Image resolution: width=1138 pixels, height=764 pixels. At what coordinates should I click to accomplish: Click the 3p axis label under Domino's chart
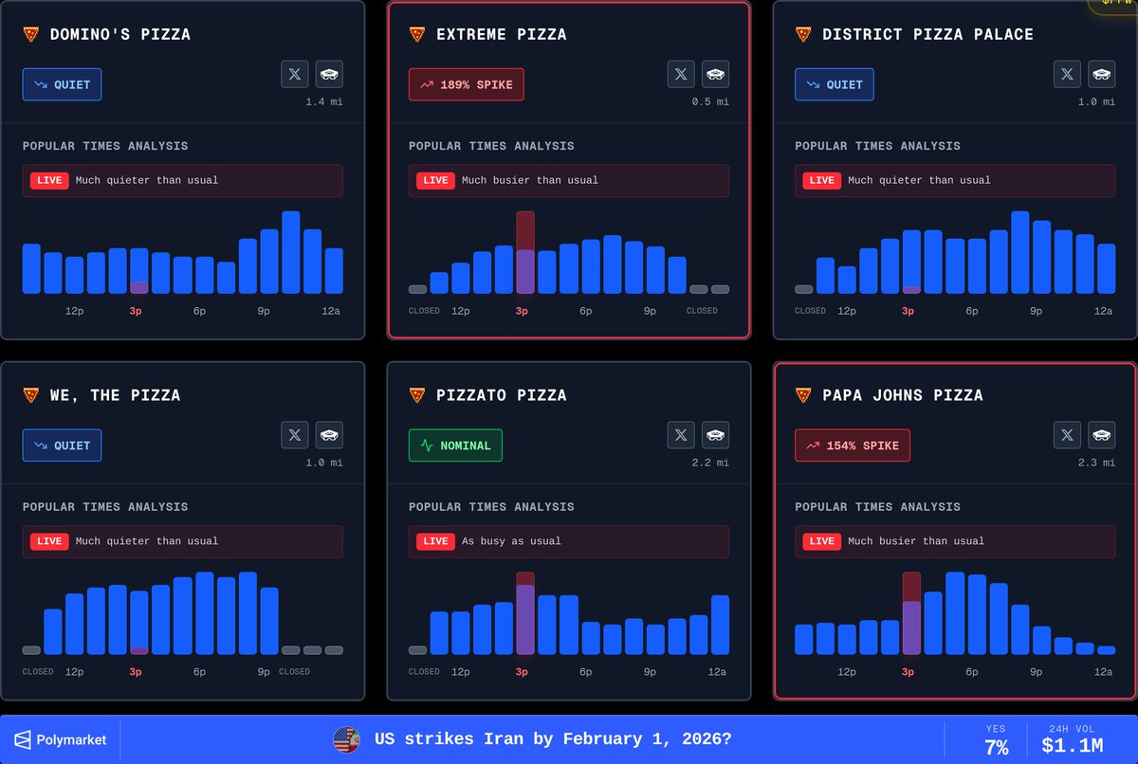point(136,311)
